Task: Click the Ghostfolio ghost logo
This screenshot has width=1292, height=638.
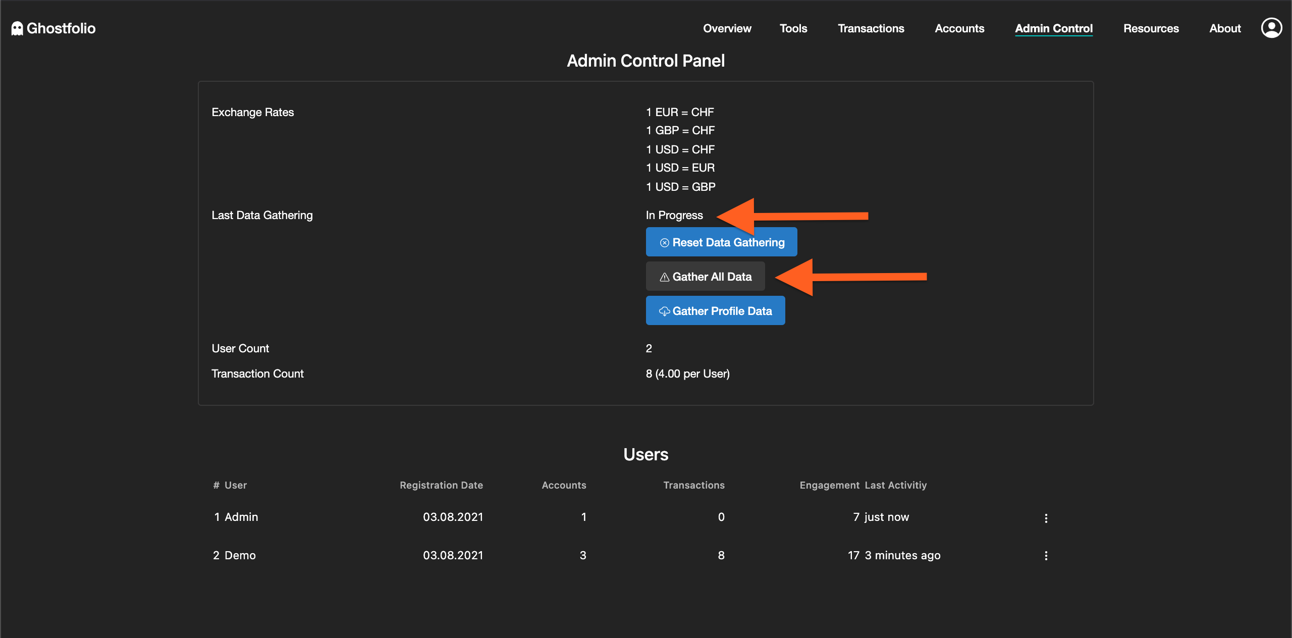Action: 17,29
